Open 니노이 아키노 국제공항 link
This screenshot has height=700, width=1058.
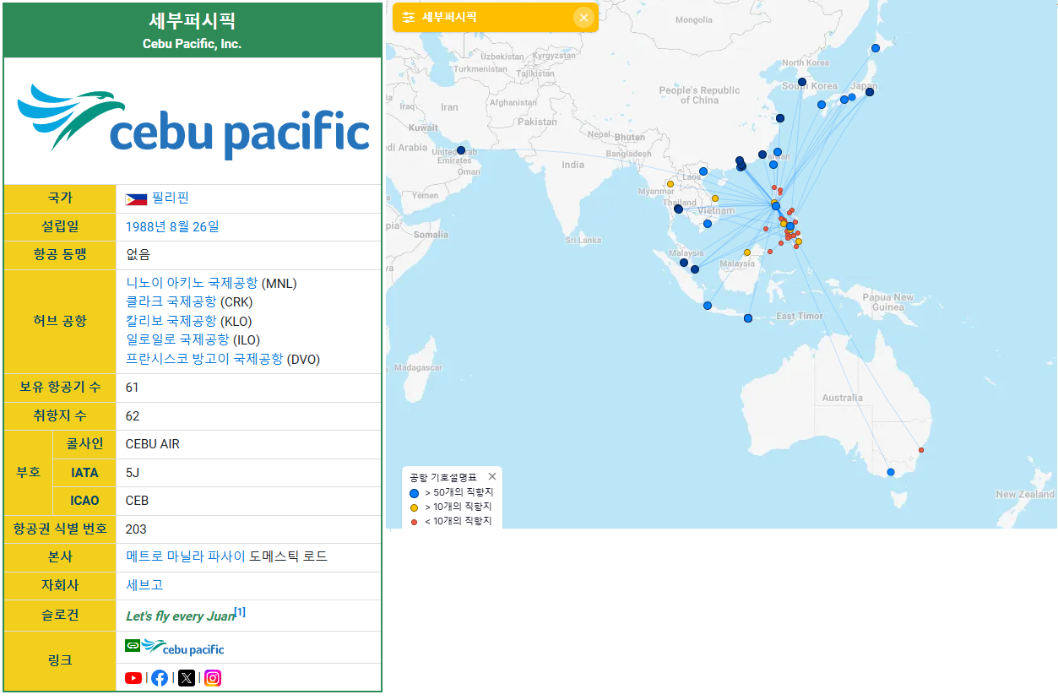coord(192,283)
